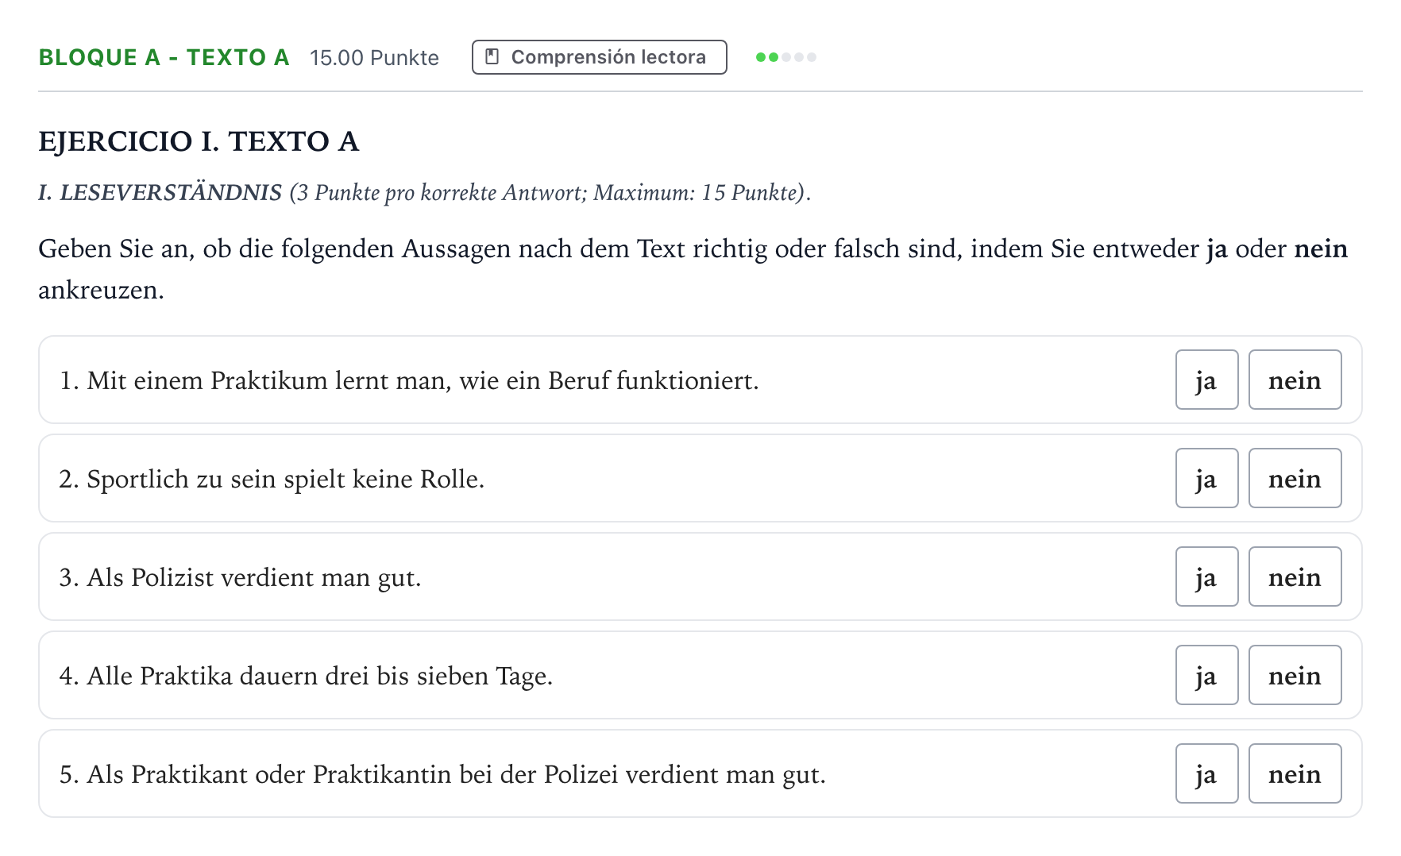
Task: Pick nein for statement 5 Praktikant bei Polizei
Action: pos(1295,773)
